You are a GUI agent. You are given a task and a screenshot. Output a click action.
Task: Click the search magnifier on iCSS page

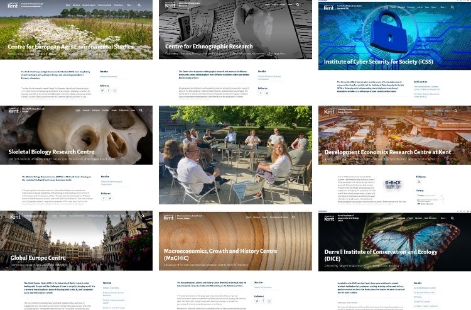point(452,7)
